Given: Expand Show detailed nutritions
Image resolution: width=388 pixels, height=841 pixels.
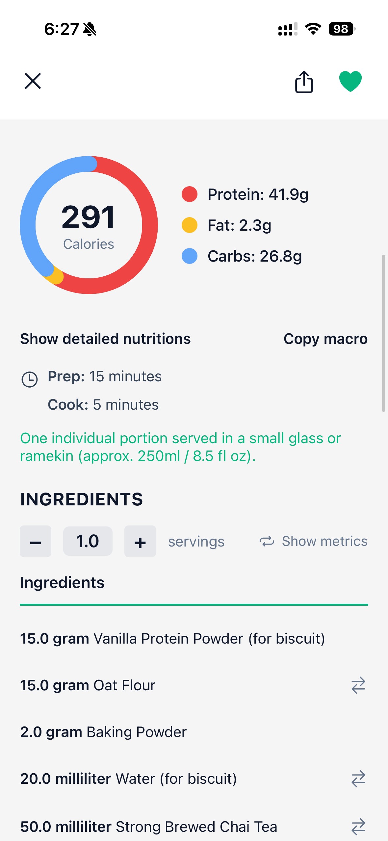Looking at the screenshot, I should [105, 339].
